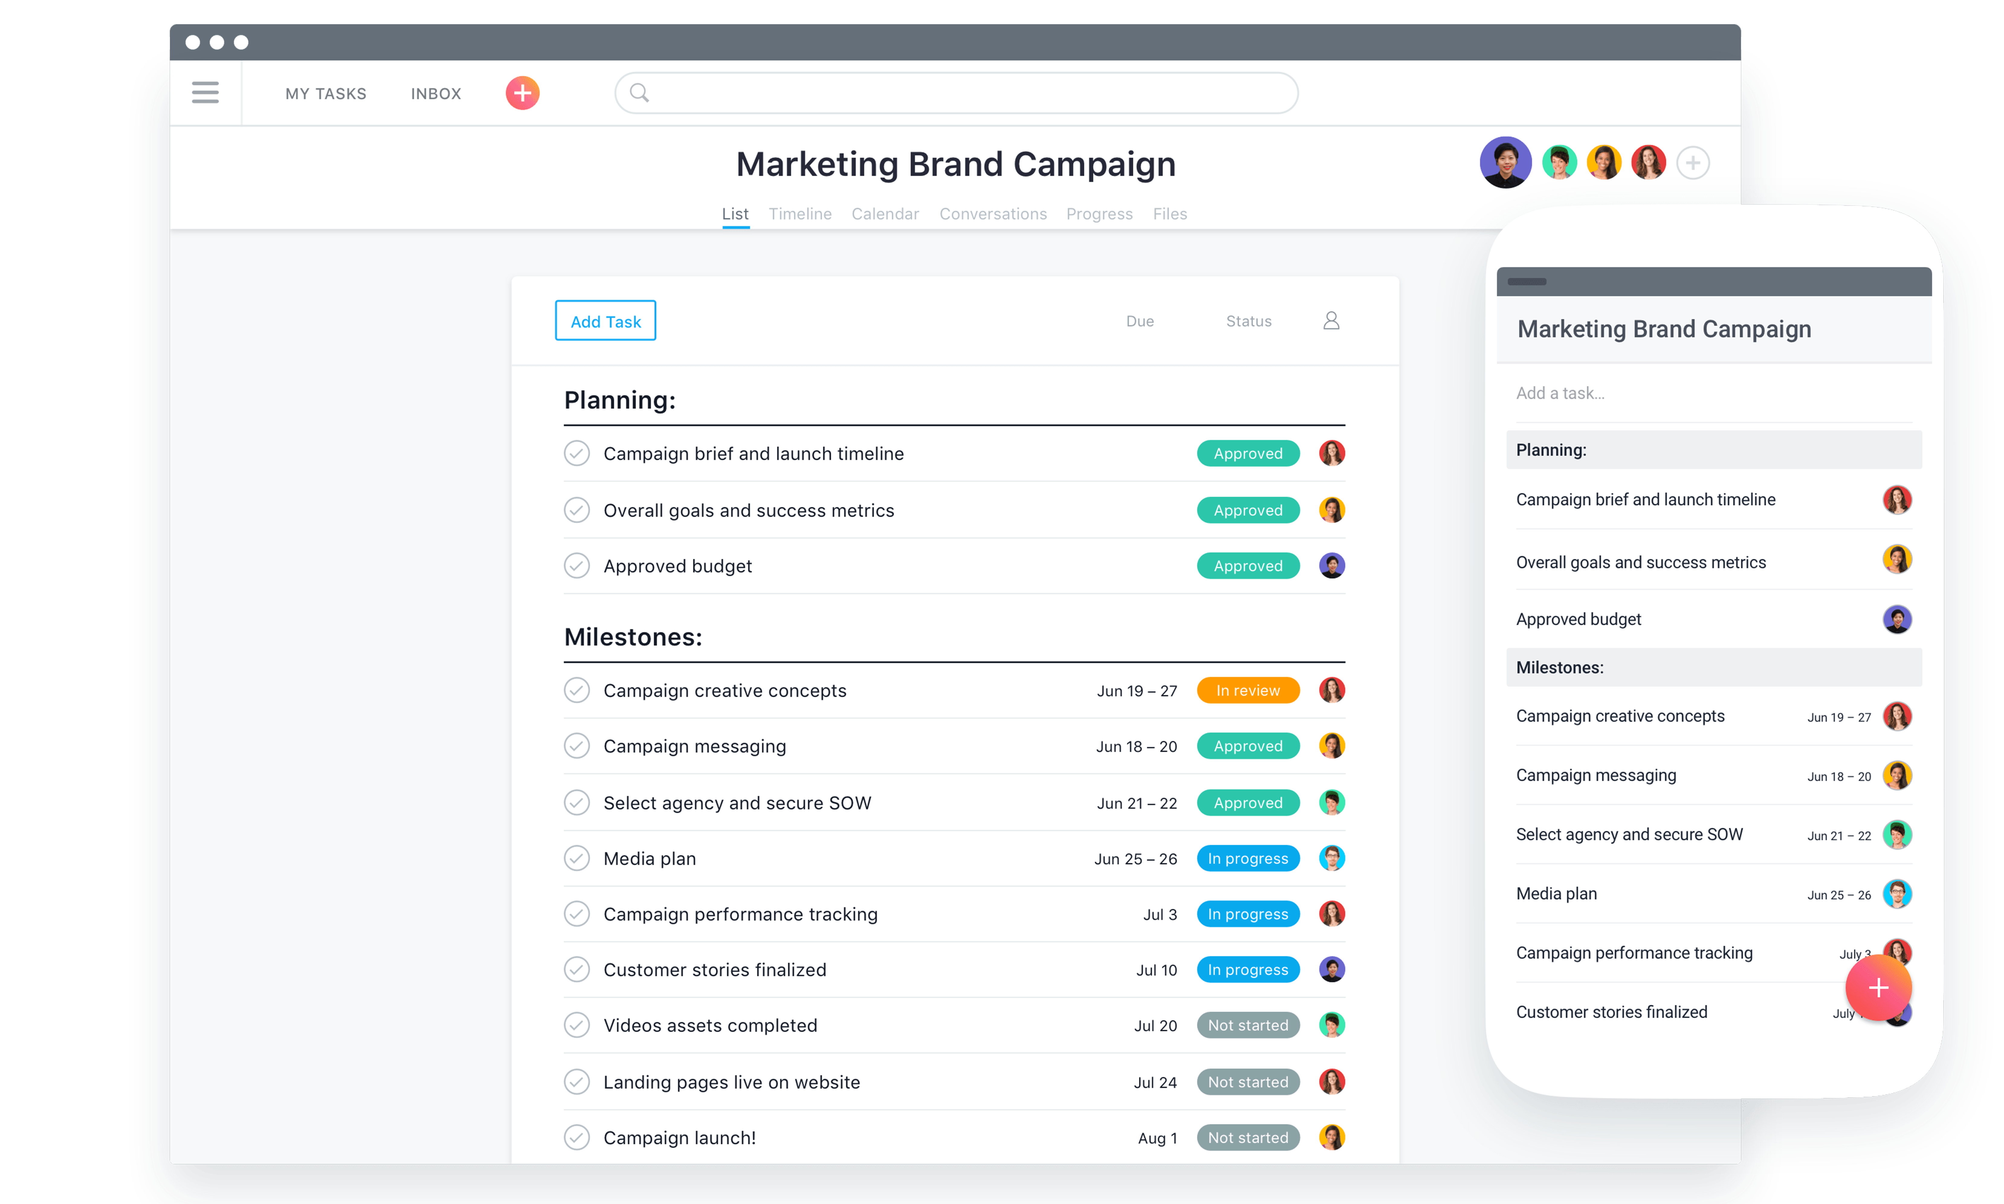Check off Campaign messaging
The image size is (2004, 1204).
(x=577, y=746)
